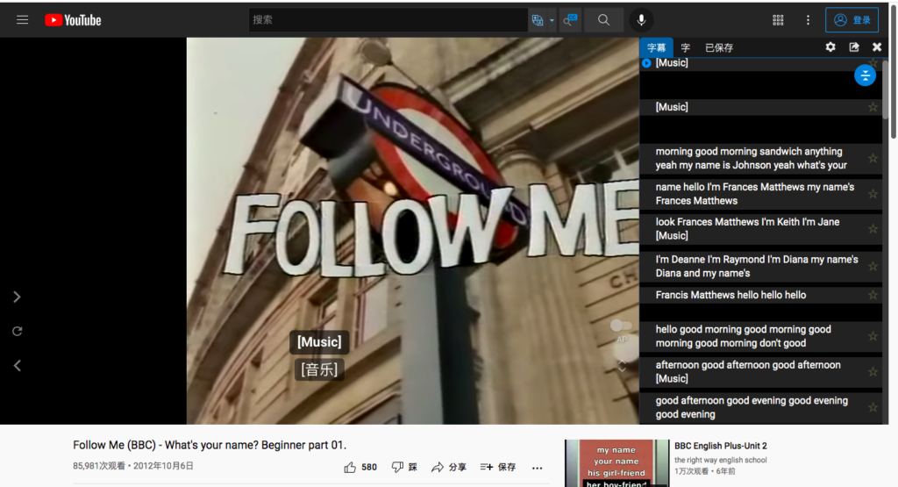Star the 'I'm Deanne I'm Raymond' line
This screenshot has height=487, width=898.
point(873,267)
